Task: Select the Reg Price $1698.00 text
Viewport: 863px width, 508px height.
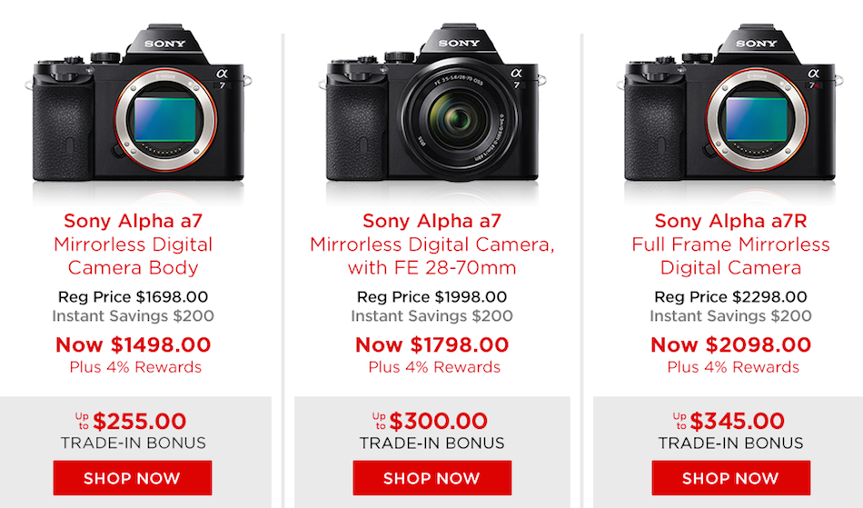Action: [x=133, y=297]
